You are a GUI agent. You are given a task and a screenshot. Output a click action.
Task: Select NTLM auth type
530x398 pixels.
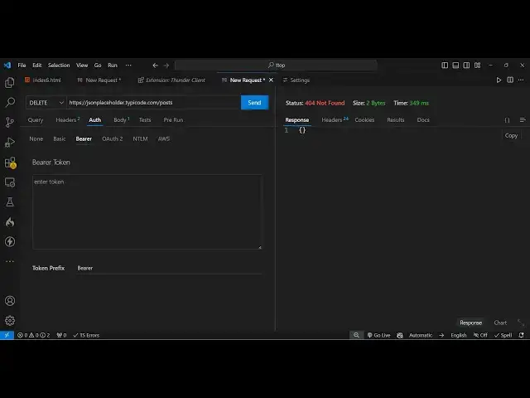pos(140,138)
